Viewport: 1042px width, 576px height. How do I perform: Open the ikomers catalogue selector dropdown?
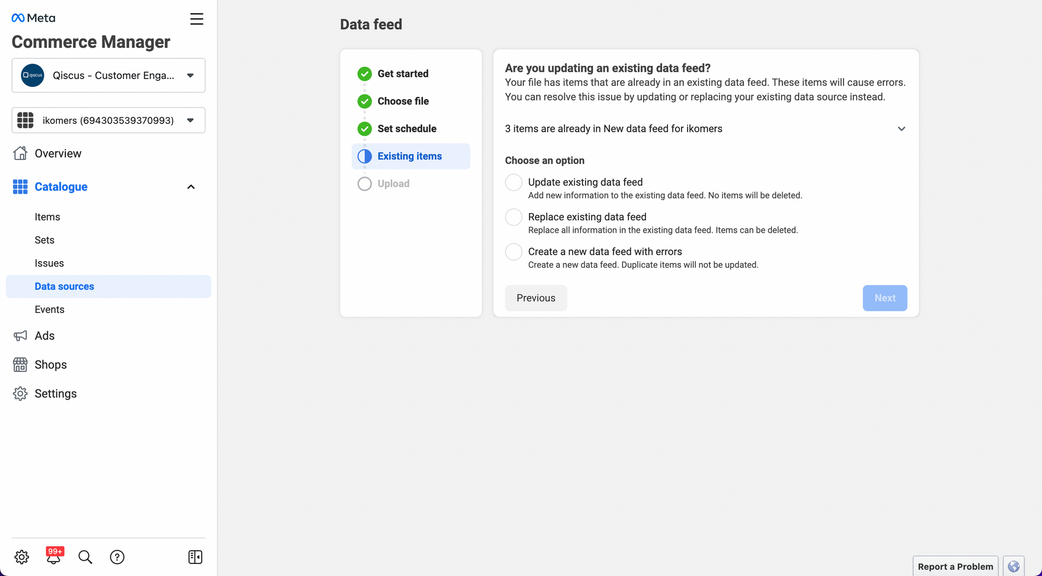pyautogui.click(x=108, y=120)
